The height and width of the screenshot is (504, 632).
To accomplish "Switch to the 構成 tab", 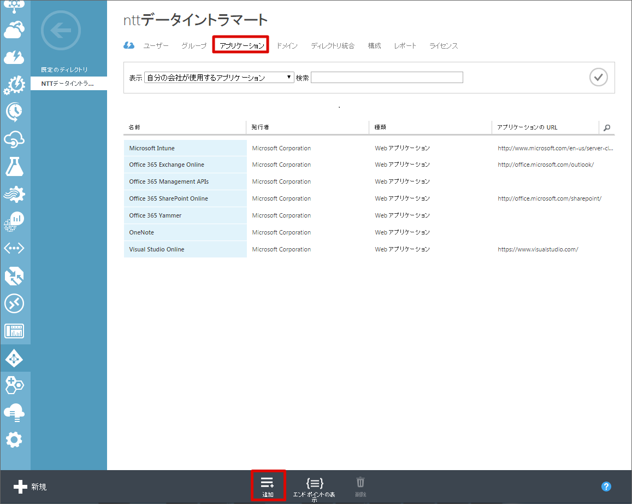I will [x=374, y=46].
